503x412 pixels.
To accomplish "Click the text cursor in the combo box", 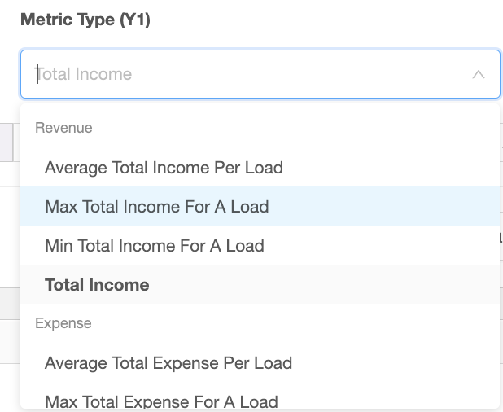I will pos(37,74).
